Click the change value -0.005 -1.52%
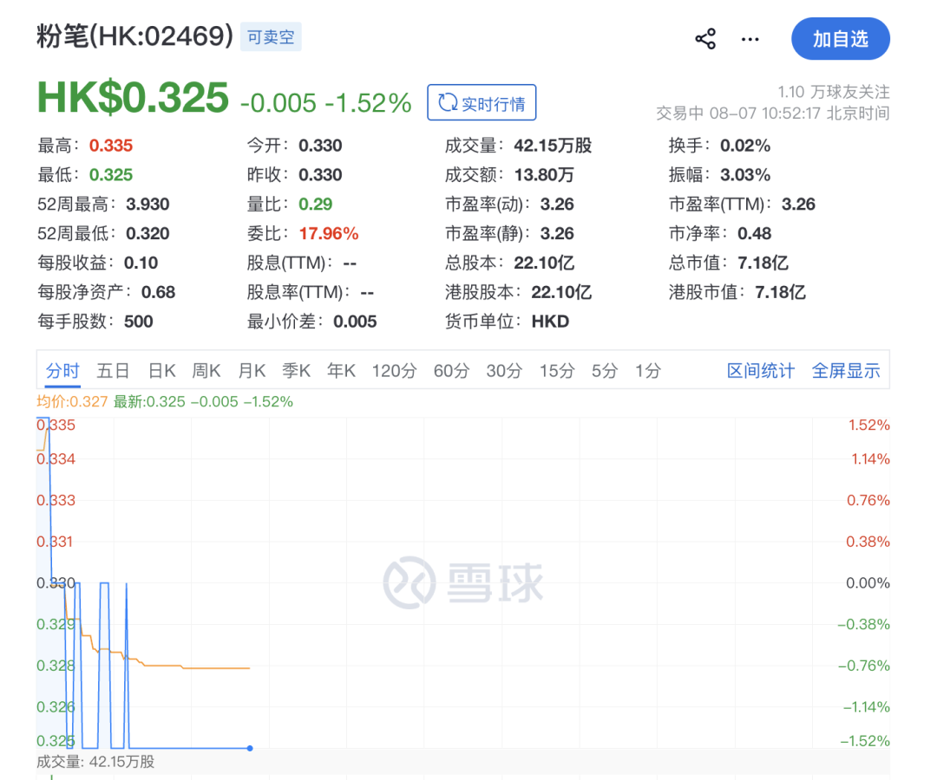This screenshot has width=937, height=780. [325, 103]
